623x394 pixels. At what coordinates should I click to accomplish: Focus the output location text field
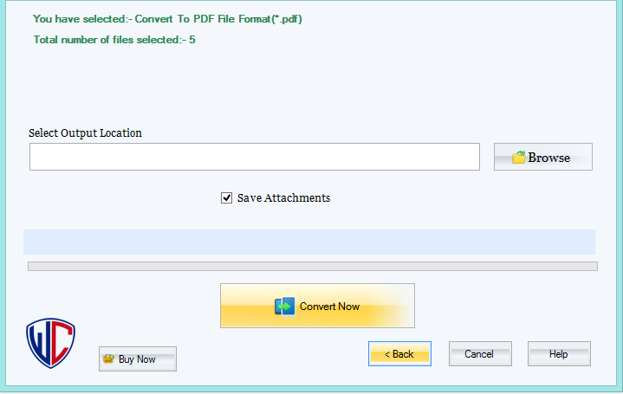[254, 157]
